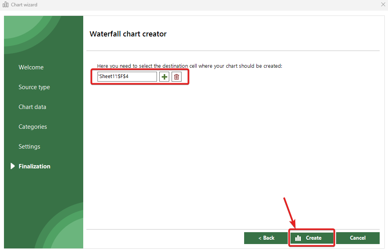Viewport: 388px width, 250px height.
Task: Click the Back button
Action: pos(266,238)
